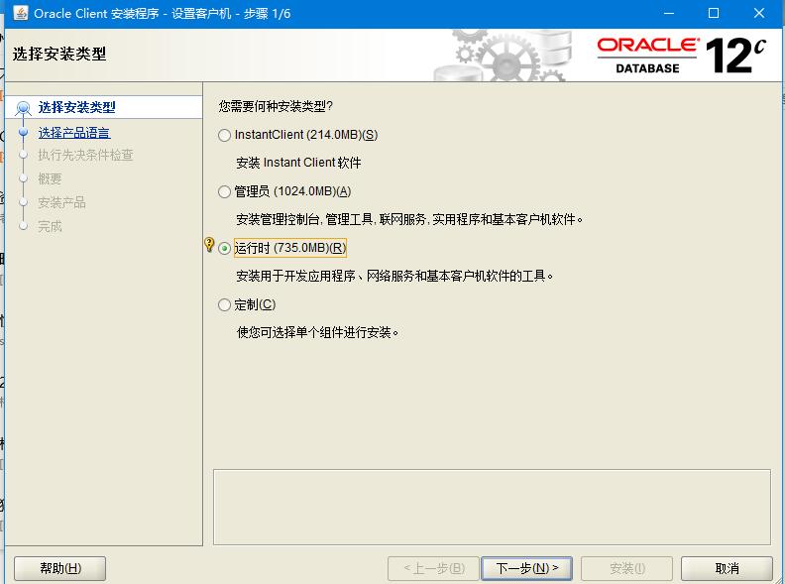Click the current-step marker icon beside 选择安装类型

coord(23,108)
